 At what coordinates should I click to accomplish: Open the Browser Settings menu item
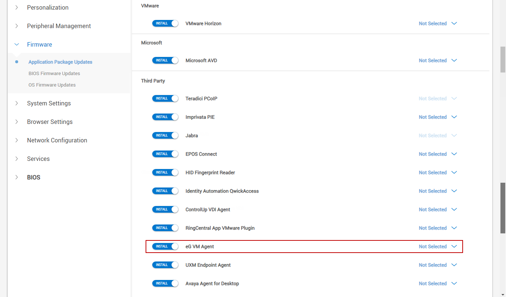coord(50,122)
